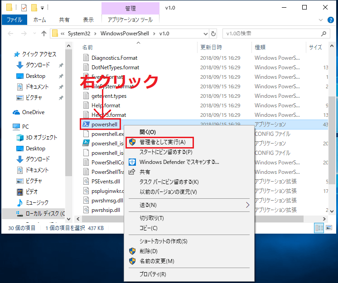Open pinned ピクチャ under quick access
Viewport: 338px width, 283px height.
point(34,97)
